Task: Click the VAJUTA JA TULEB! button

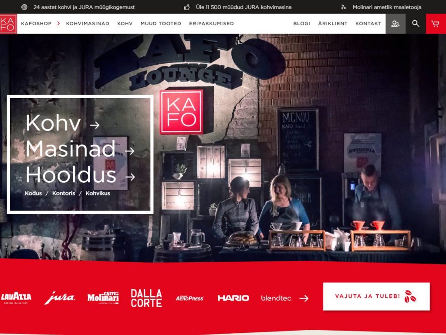Action: (x=376, y=296)
